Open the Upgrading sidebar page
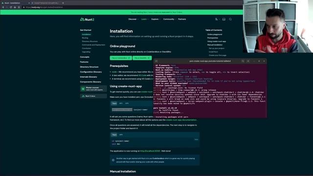This screenshot has width=313, height=176. tap(86, 52)
